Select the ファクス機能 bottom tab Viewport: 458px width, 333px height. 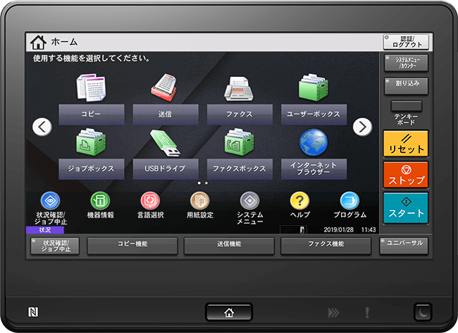(326, 244)
